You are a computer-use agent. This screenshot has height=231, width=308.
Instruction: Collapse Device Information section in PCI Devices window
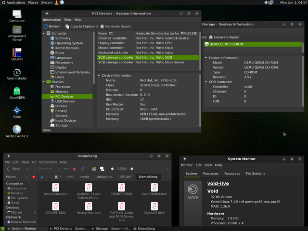(x=99, y=76)
